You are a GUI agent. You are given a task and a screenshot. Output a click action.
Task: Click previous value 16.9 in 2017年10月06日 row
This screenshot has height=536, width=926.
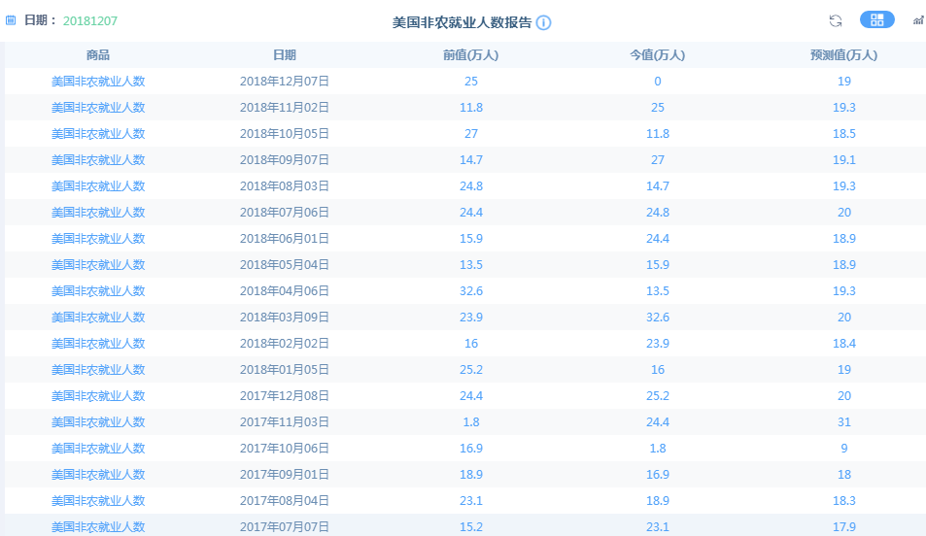click(x=470, y=448)
